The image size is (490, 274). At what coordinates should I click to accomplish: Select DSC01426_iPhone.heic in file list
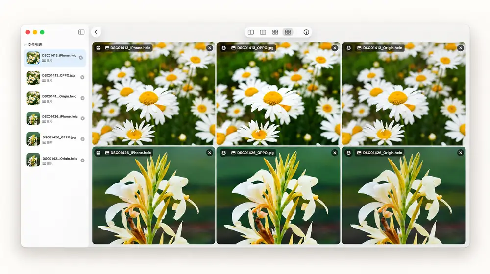[55, 118]
